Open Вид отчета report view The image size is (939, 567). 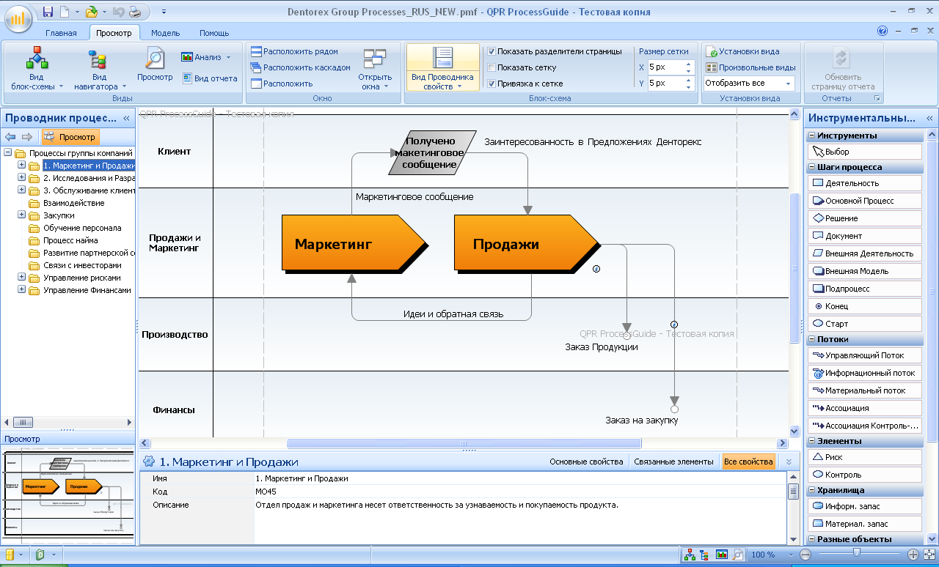[210, 78]
